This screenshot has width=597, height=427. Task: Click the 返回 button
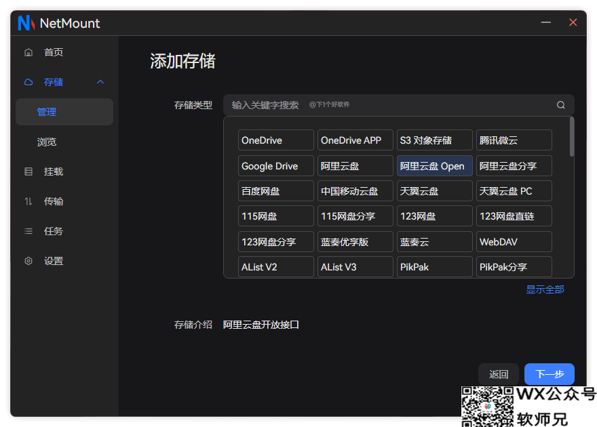click(x=499, y=374)
